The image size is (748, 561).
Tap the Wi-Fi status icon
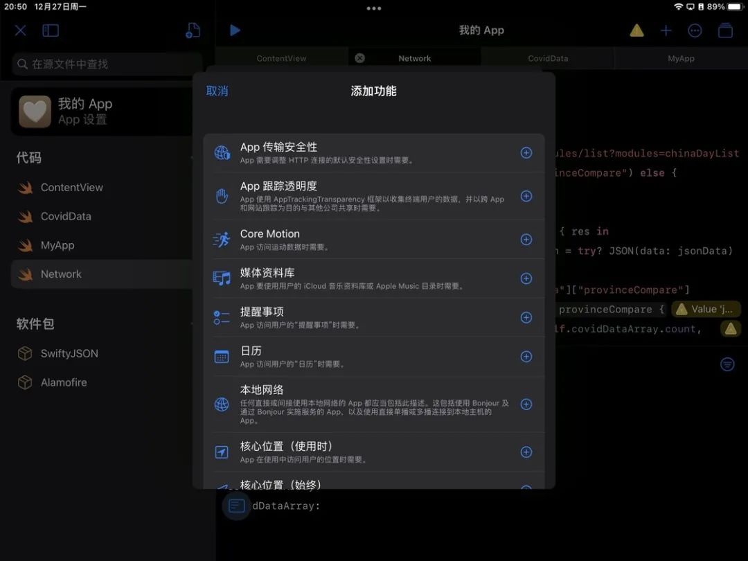click(678, 7)
